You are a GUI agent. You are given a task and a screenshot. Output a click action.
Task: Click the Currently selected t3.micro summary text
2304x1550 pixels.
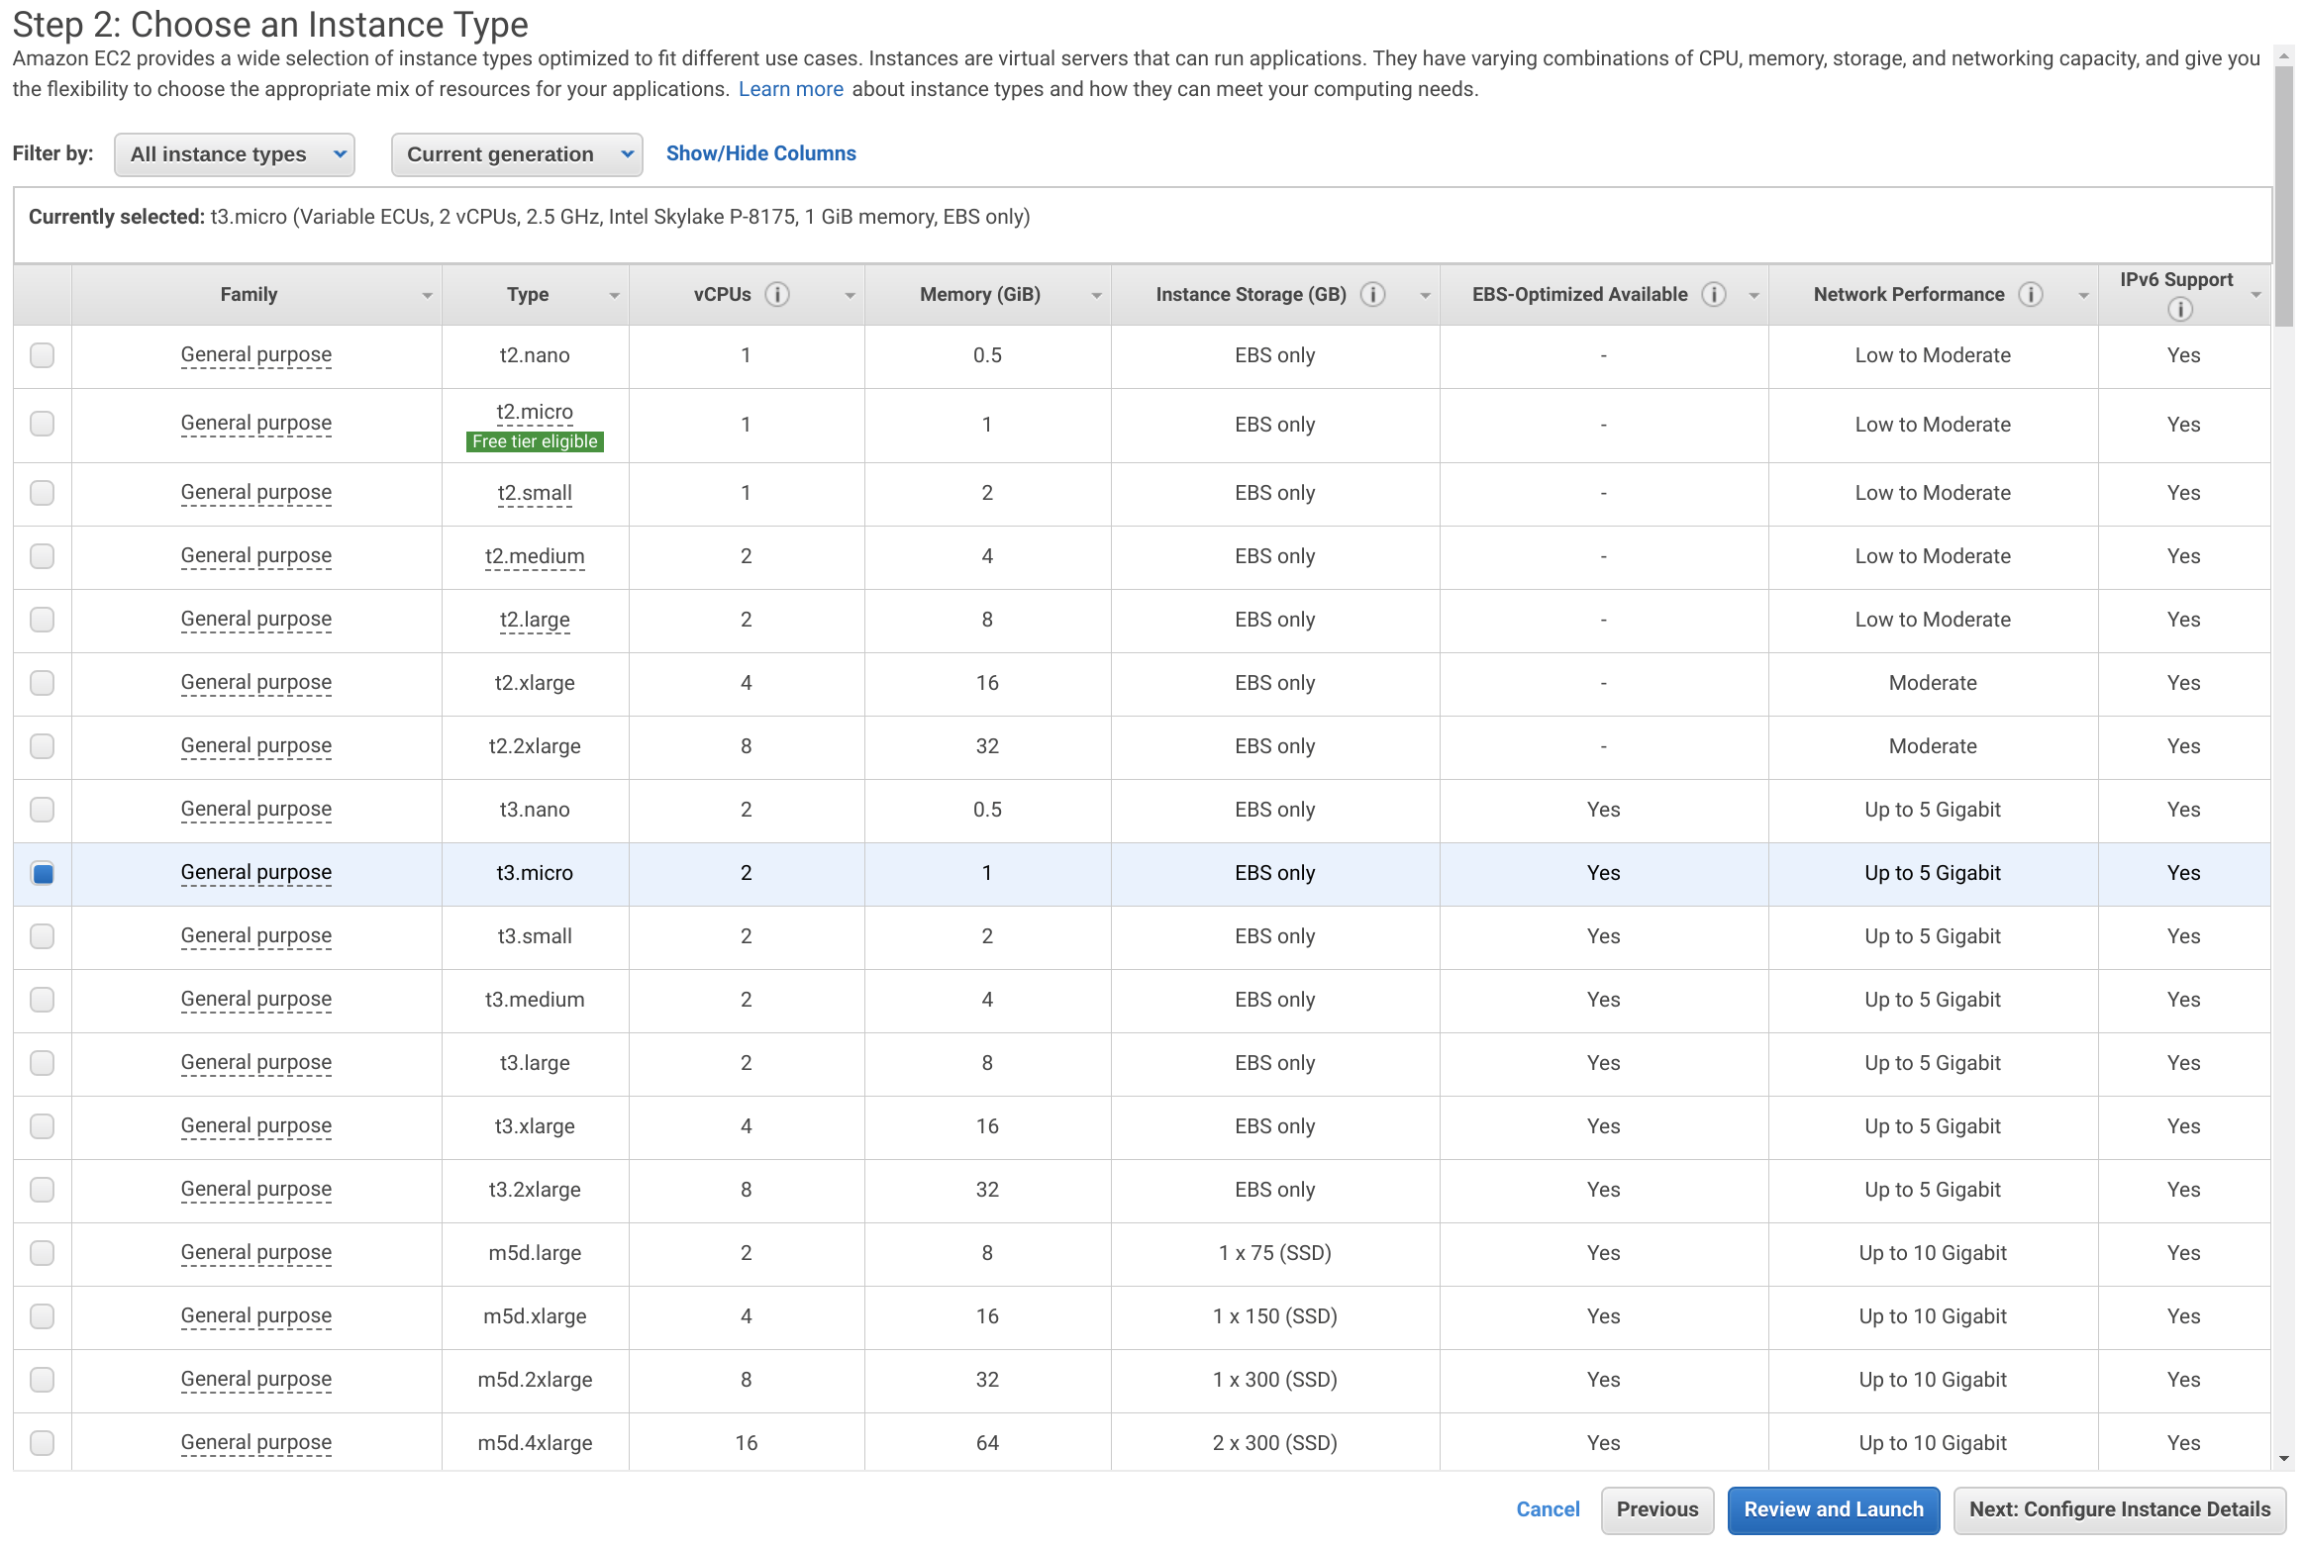point(530,217)
